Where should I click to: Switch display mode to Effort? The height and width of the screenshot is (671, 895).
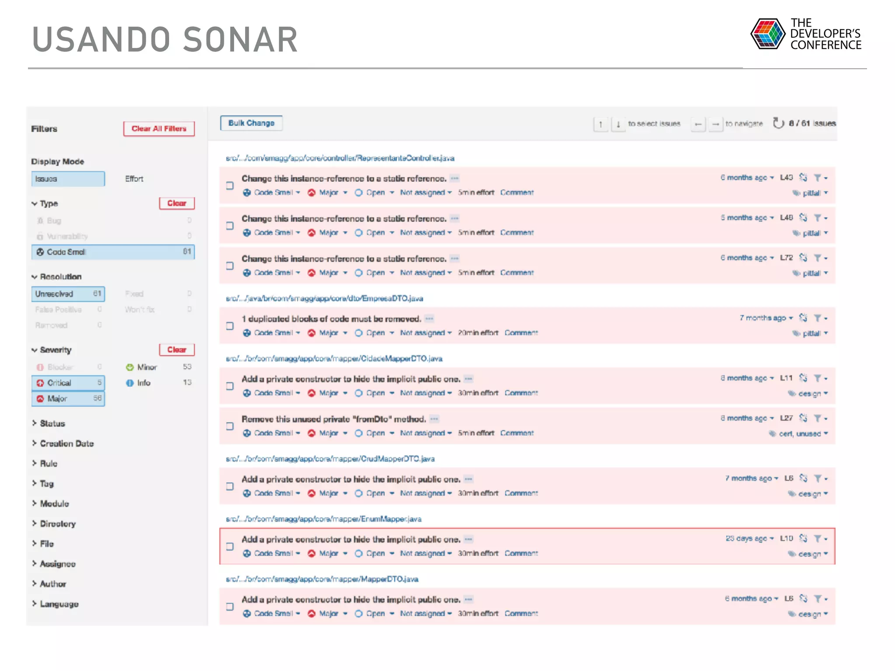134,179
